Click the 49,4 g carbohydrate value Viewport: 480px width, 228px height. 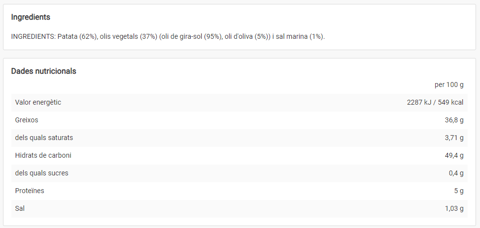[x=454, y=155]
